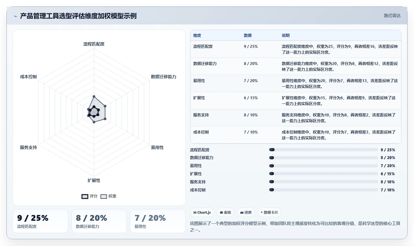Open the 8 / 20% 数据迁移能力 card
Screen dimensions: 414x246
99,221
